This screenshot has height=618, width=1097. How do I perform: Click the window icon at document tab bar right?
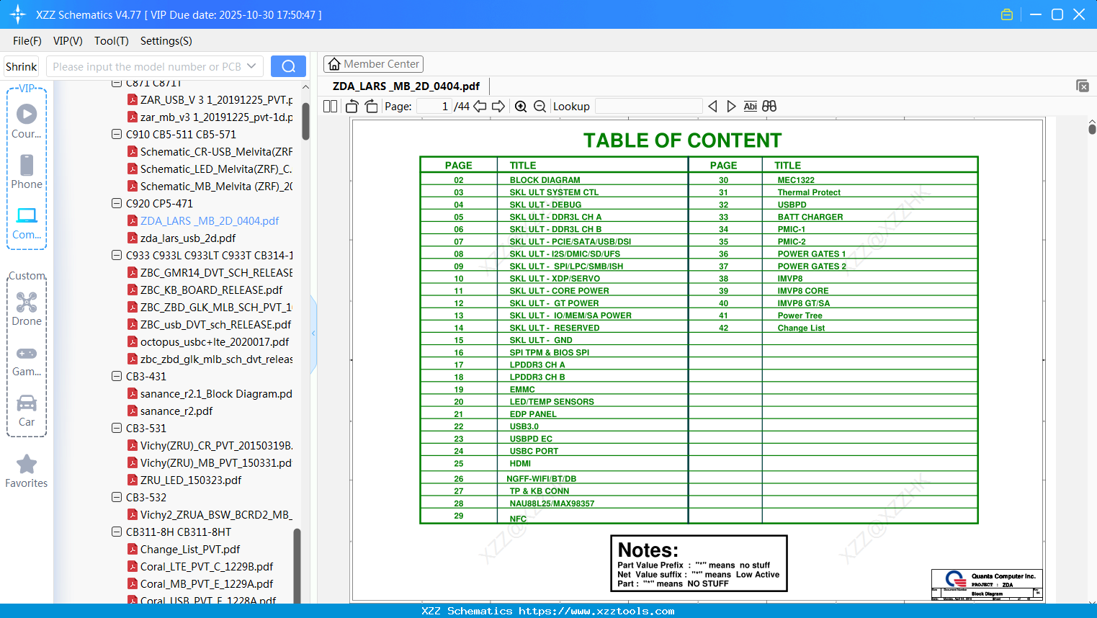1083,86
